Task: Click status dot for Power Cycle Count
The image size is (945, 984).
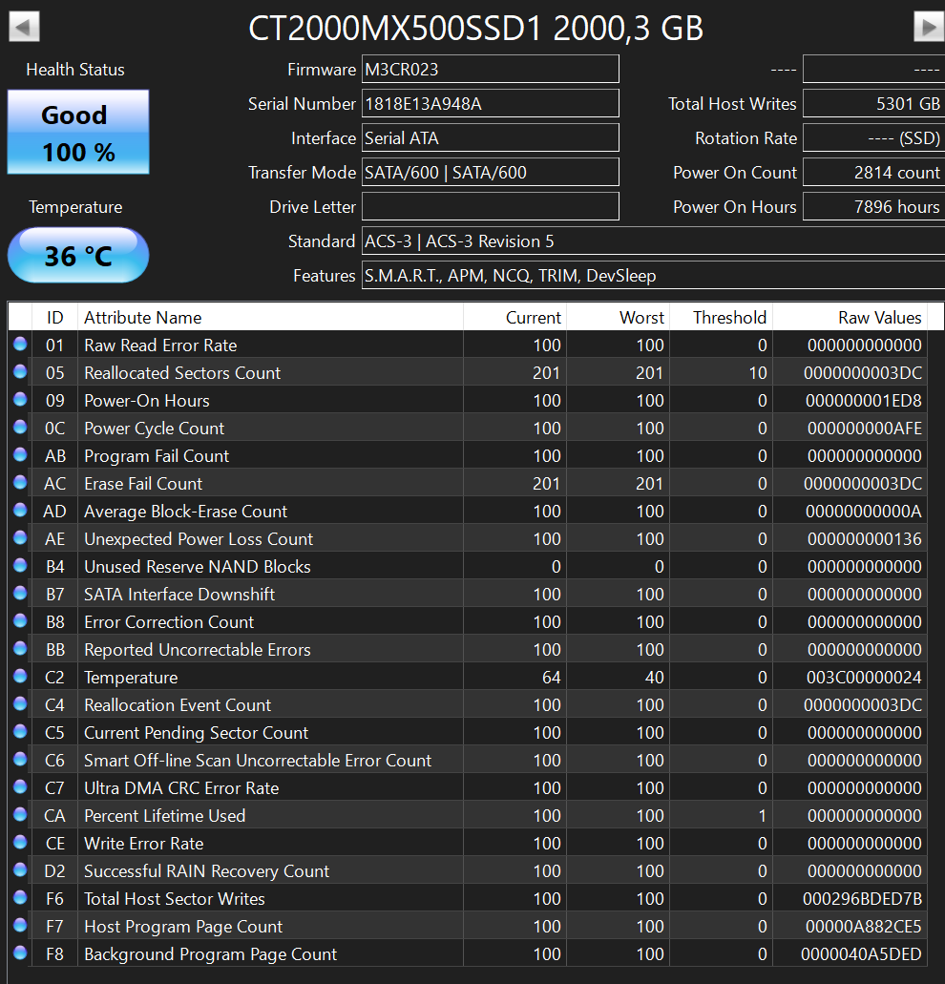Action: (20, 427)
